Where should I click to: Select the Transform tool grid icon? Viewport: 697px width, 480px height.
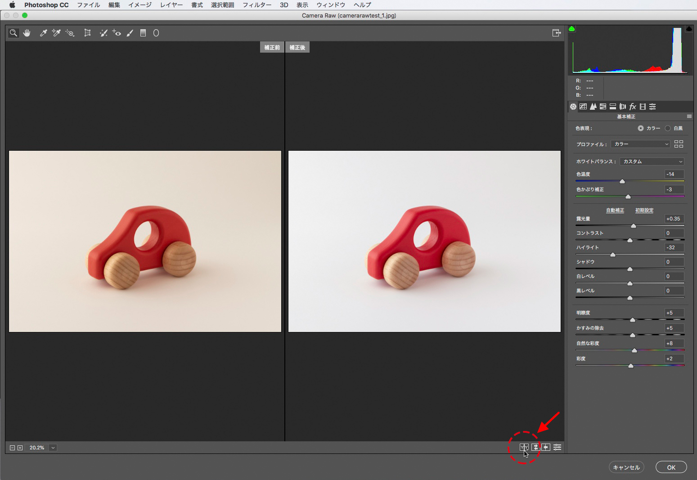[x=87, y=33]
